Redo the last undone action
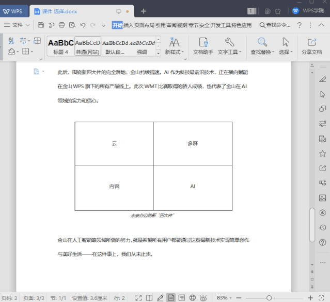Image resolution: width=330 pixels, height=302 pixels. click(93, 25)
